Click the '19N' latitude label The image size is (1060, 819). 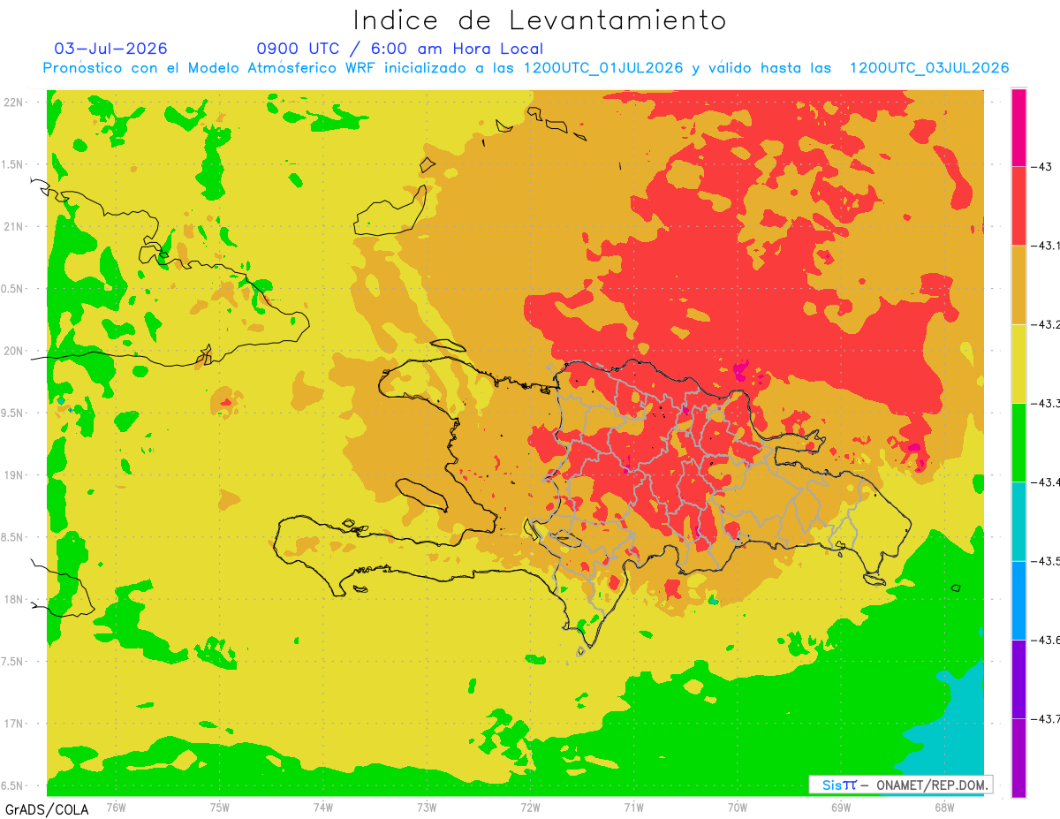coord(15,475)
